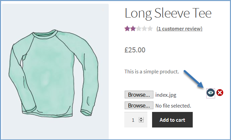
Task: Click the "This is a simple product." description
Action: pos(151,71)
